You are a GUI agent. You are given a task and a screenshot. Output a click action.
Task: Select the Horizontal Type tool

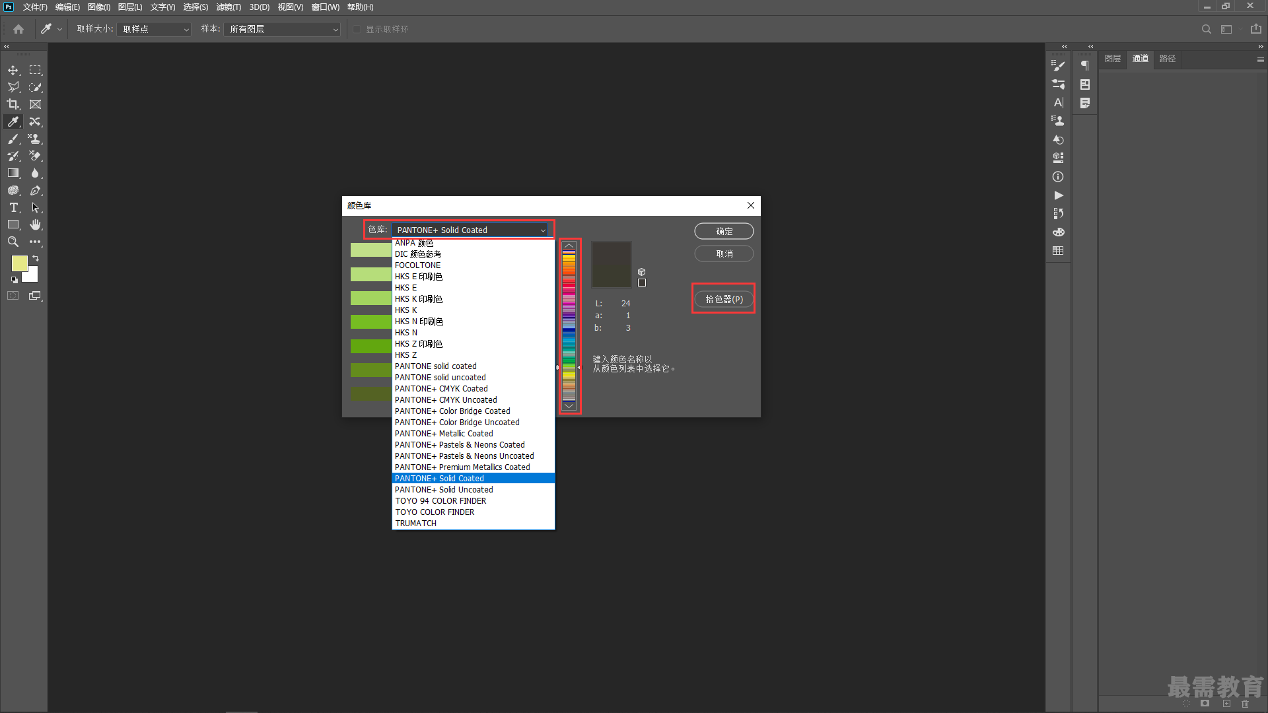pyautogui.click(x=13, y=207)
